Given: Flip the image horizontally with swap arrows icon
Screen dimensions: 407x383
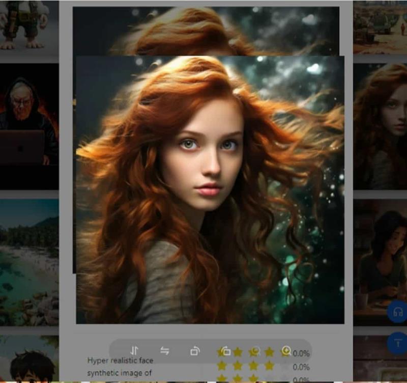Looking at the screenshot, I should (165, 351).
